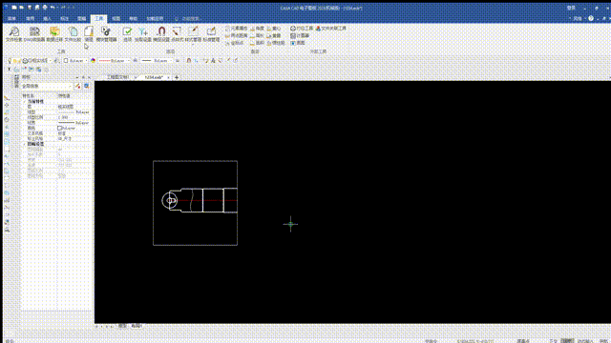
Task: Query the moment of inertia (惯性矩)
Action: [276, 43]
